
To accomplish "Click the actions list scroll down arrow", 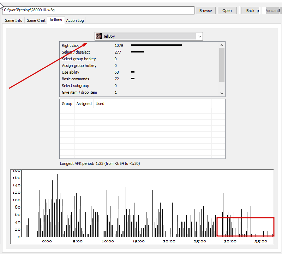I will coord(222,93).
